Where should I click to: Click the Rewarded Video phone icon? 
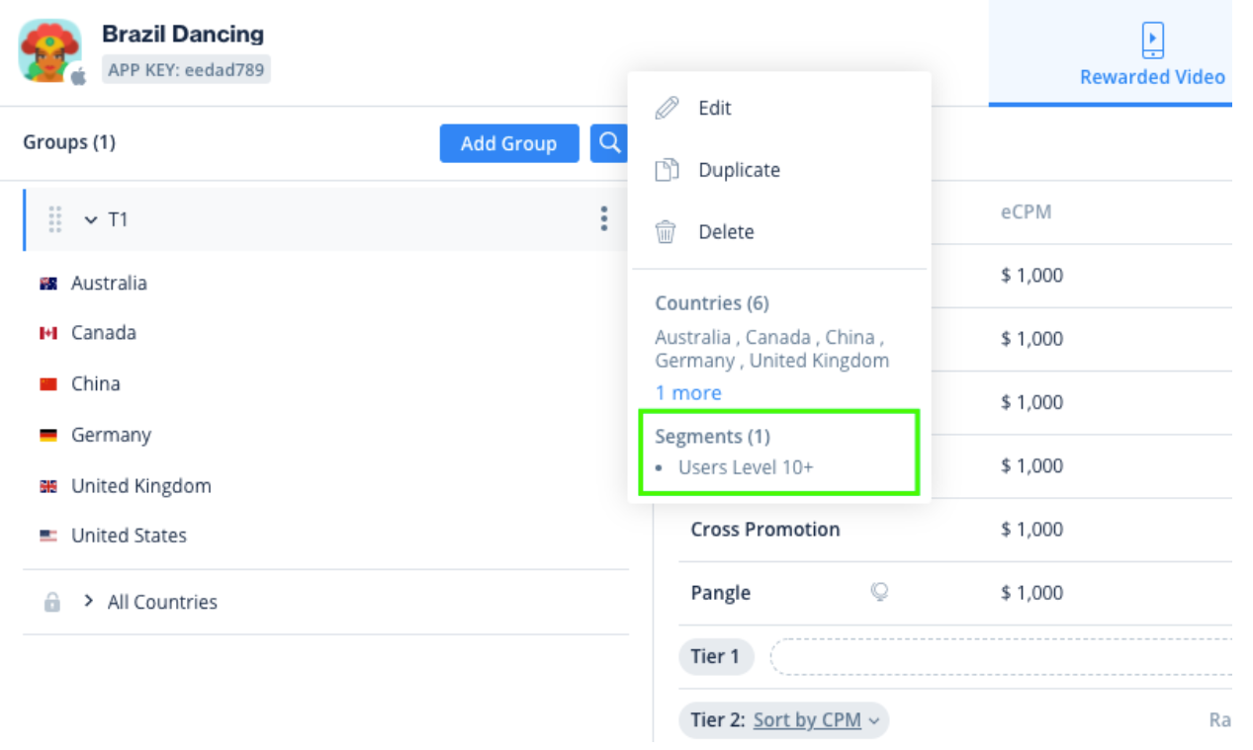click(x=1152, y=42)
